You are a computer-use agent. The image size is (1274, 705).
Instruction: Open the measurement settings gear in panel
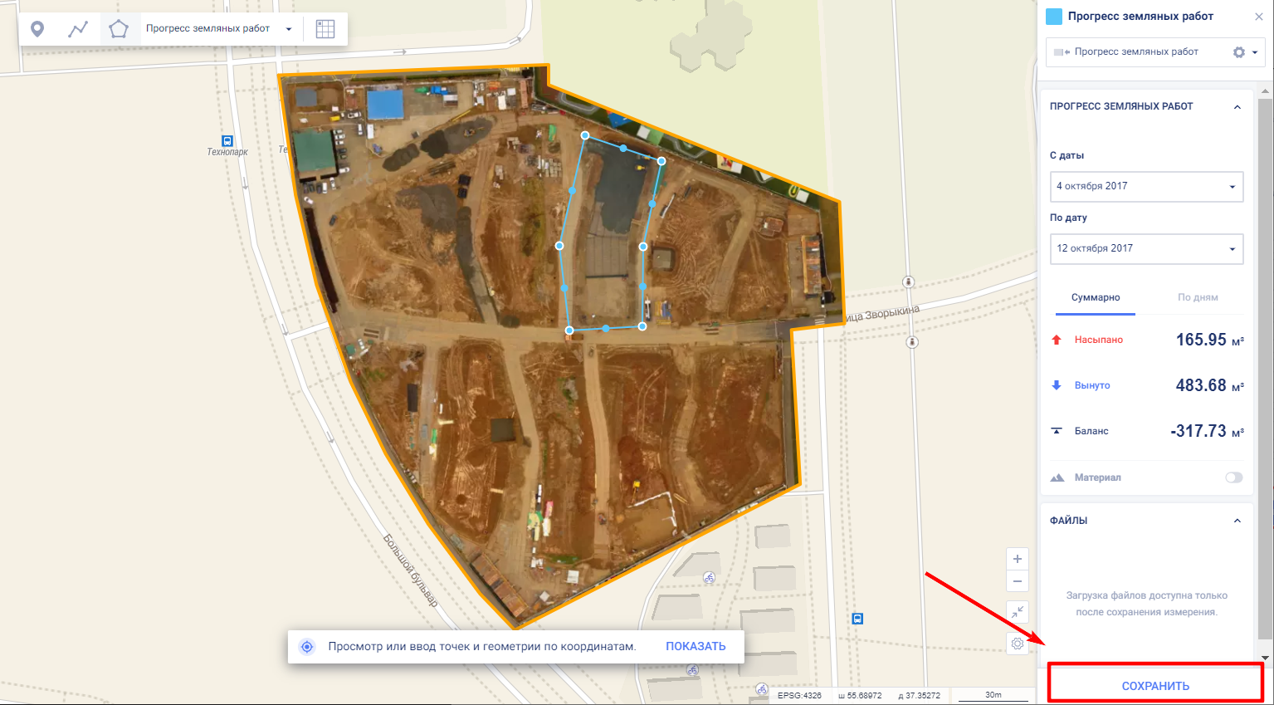pos(1239,52)
